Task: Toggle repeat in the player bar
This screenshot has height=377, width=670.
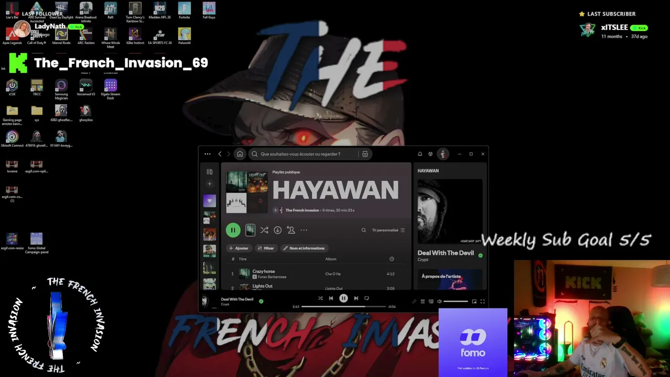Action: click(x=366, y=298)
